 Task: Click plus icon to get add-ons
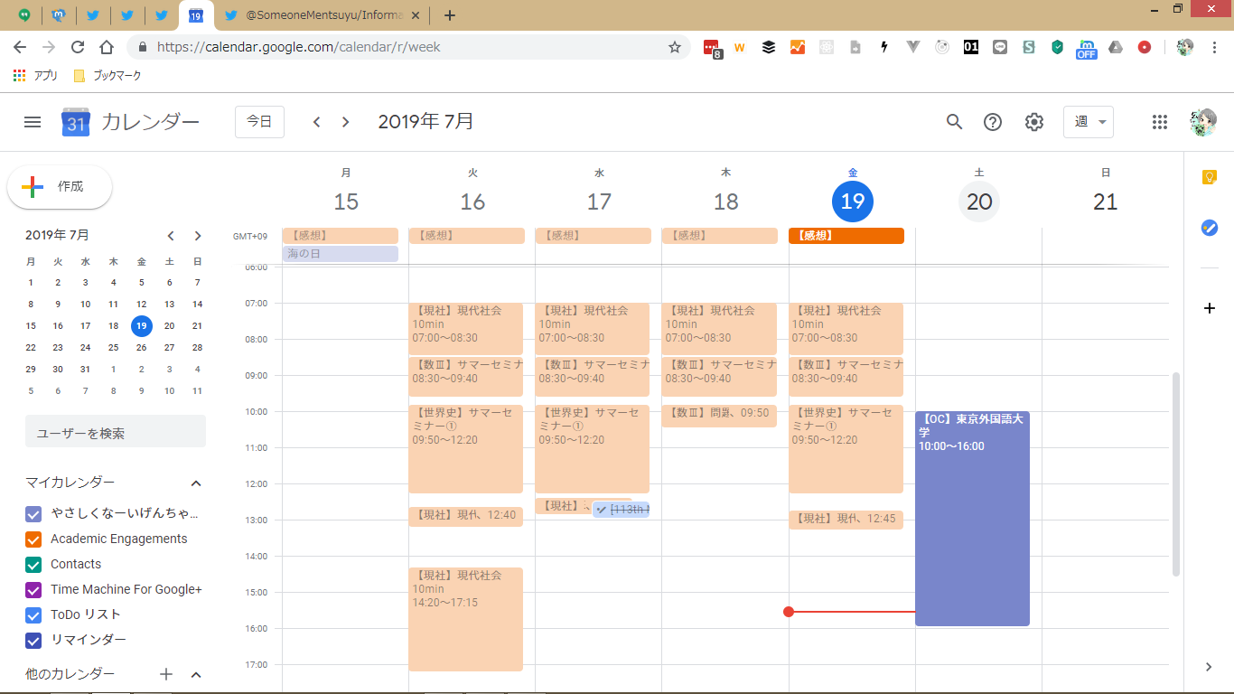coord(1210,308)
